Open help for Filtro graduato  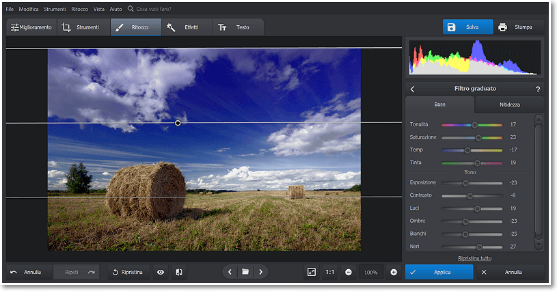[538, 89]
